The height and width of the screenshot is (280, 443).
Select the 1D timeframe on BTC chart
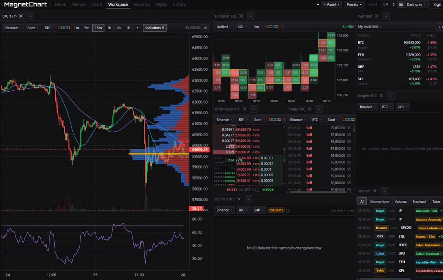click(128, 28)
